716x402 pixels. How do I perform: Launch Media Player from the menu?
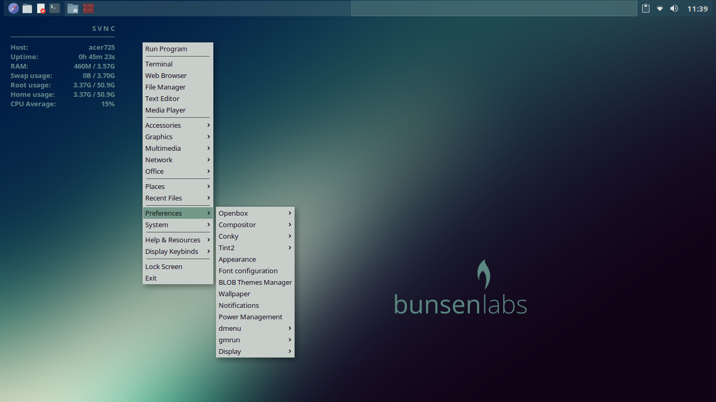coord(178,110)
